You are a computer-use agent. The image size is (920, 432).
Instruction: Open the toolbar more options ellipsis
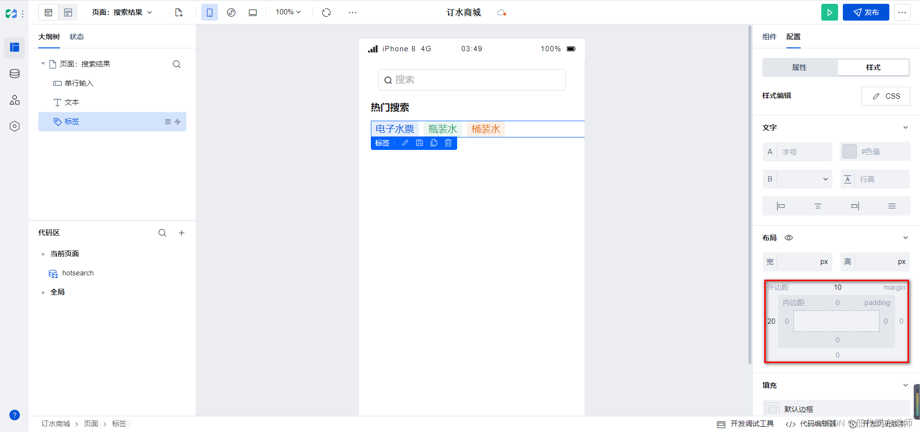click(x=353, y=12)
